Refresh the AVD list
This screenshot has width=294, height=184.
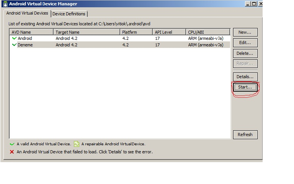tap(245, 135)
